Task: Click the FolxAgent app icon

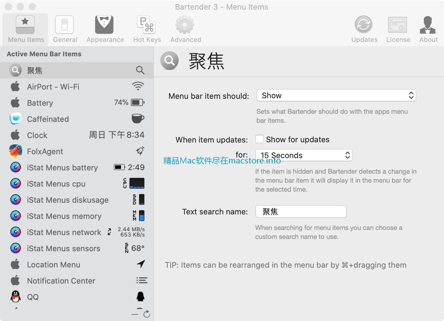Action: pos(16,151)
